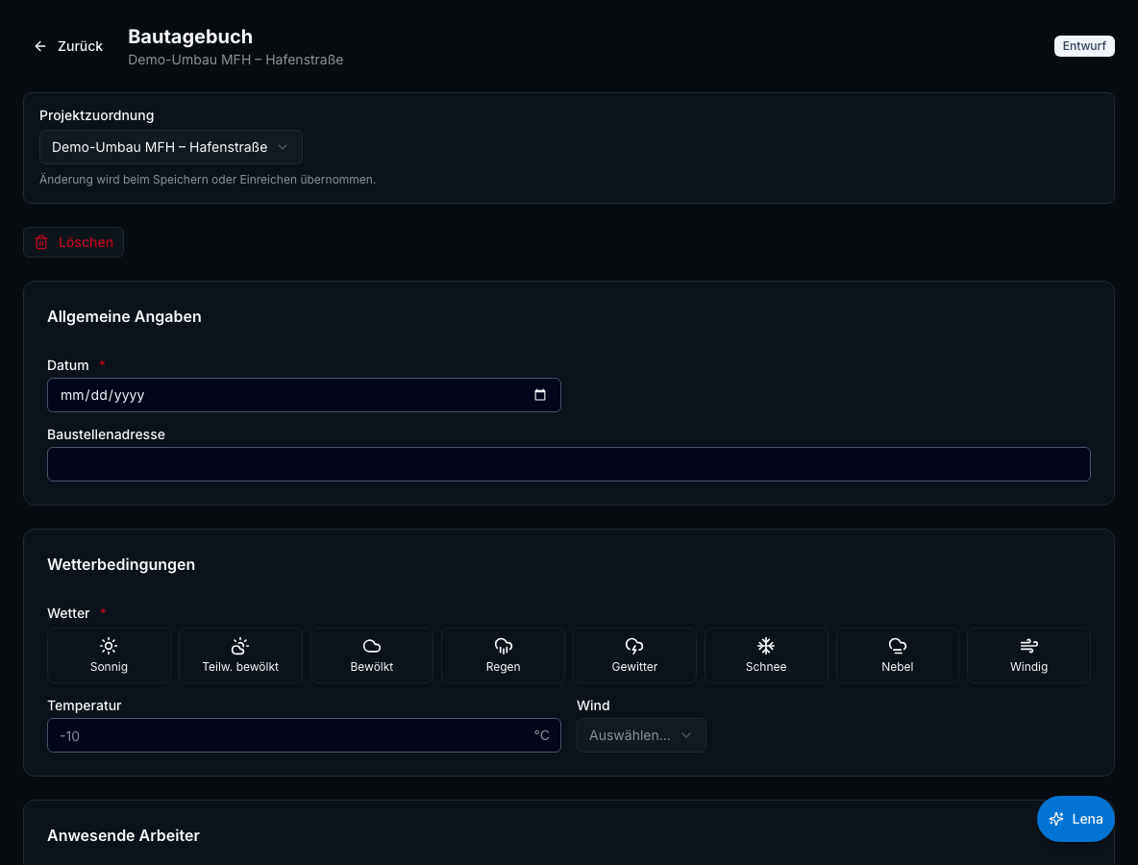Click the Entwurf status badge
Viewport: 1138px width, 865px height.
(x=1084, y=46)
